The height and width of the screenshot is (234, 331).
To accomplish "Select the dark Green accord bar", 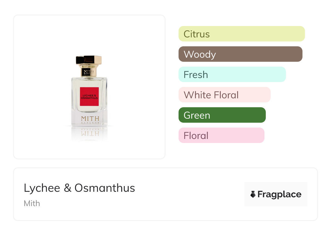I will [222, 115].
